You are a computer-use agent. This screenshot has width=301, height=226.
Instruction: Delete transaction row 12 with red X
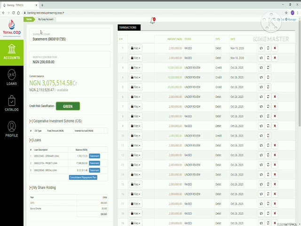click(275, 155)
